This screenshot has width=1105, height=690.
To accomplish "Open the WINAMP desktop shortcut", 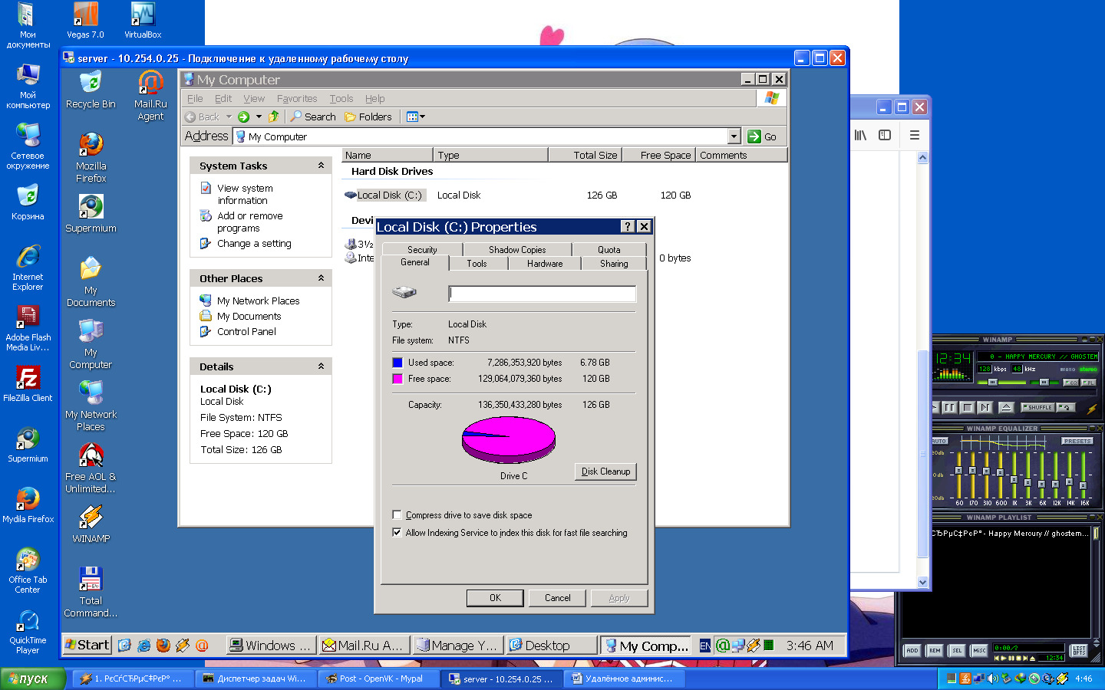I will tap(91, 518).
